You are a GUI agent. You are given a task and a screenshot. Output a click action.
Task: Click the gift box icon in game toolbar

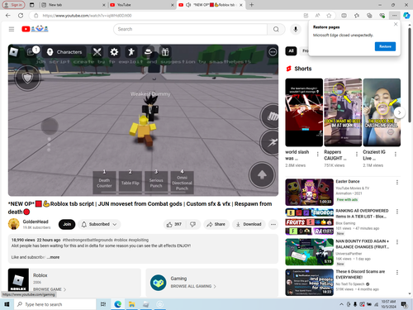coord(165,52)
